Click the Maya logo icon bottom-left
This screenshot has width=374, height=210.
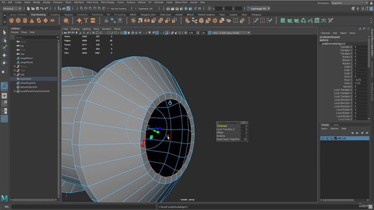click(x=4, y=198)
